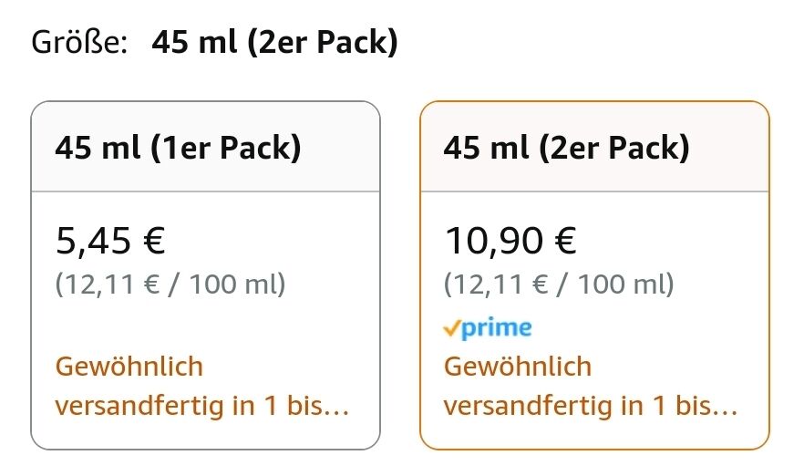
Task: Click the 5,45 € price
Action: click(110, 241)
